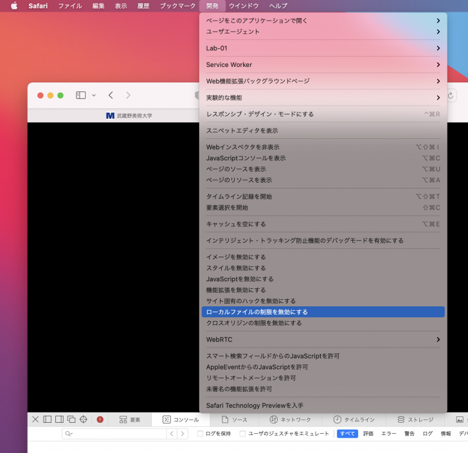The width and height of the screenshot is (468, 453).
Task: Expand the ユーザエージェント submenu
Action: tap(323, 32)
